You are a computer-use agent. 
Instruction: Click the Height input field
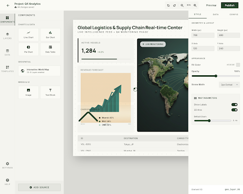pyautogui.click(x=229, y=35)
